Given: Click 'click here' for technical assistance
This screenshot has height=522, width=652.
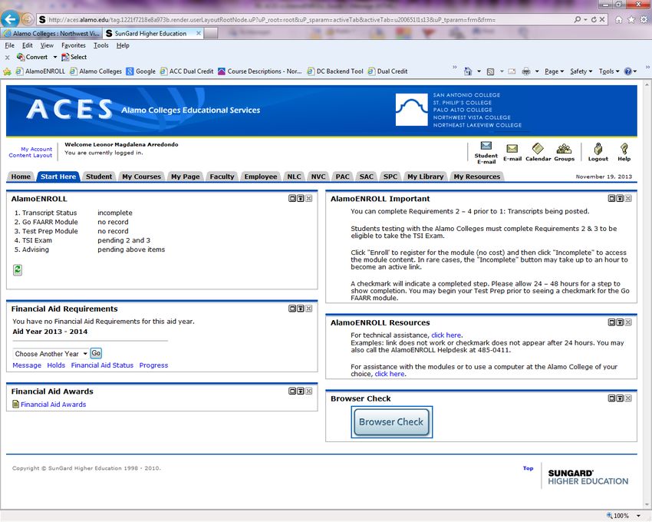Looking at the screenshot, I should 446,335.
